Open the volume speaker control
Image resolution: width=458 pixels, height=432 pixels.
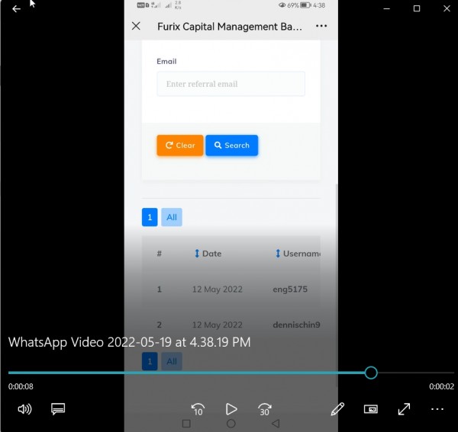(24, 409)
